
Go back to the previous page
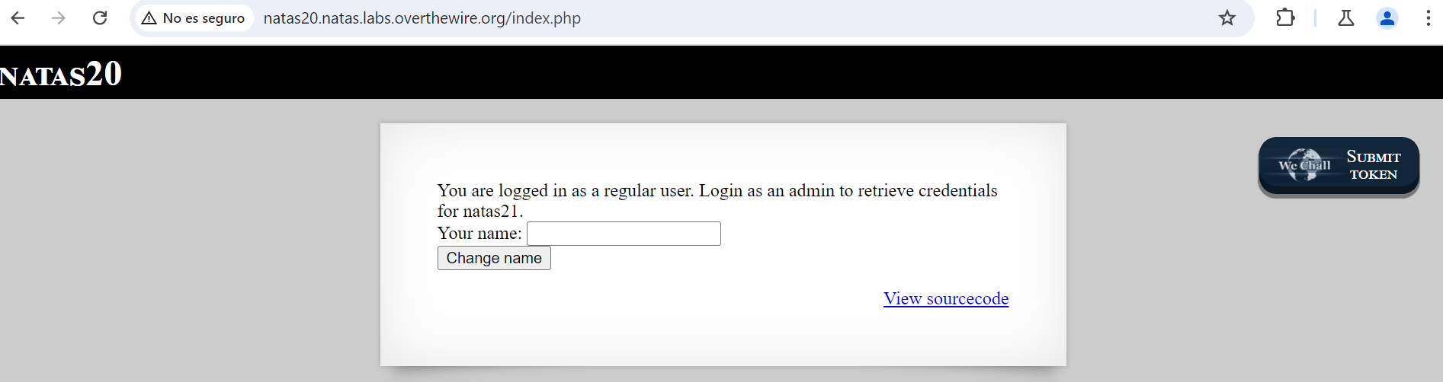point(18,18)
